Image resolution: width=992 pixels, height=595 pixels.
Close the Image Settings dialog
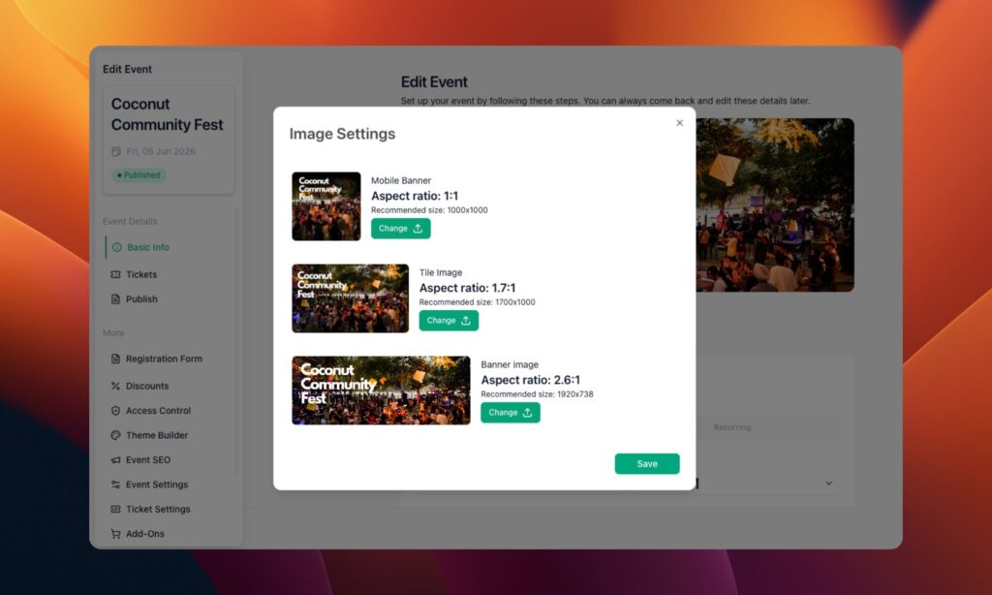click(x=679, y=123)
